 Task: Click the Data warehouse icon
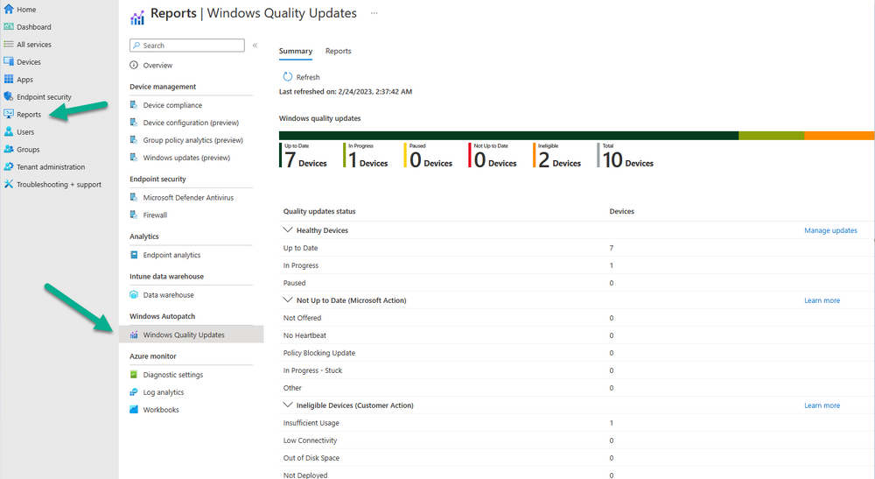click(x=134, y=295)
